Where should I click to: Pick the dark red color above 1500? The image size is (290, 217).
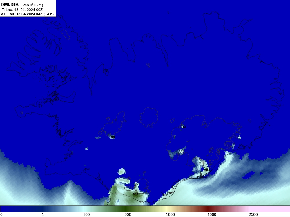coord(208,209)
